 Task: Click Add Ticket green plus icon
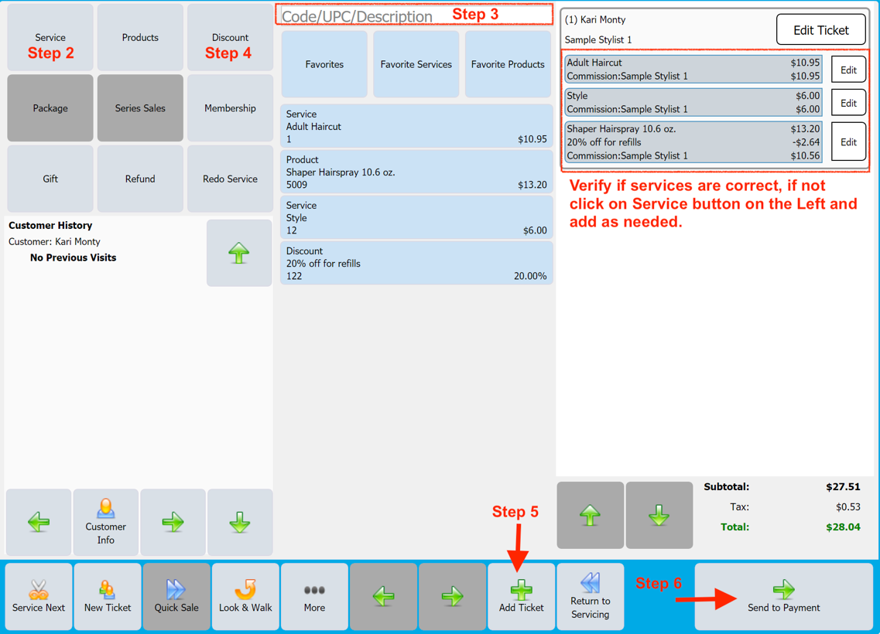tap(521, 590)
